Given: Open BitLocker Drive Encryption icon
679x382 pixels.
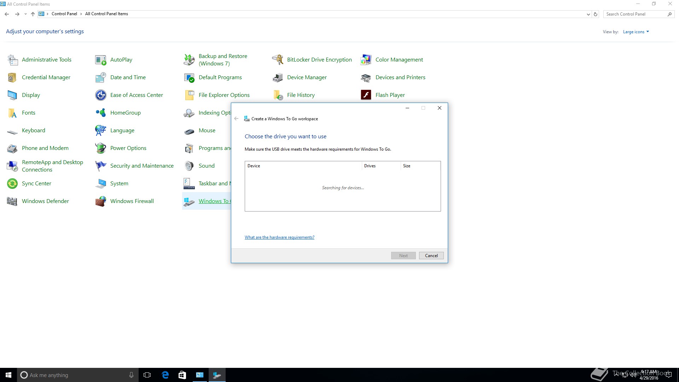Looking at the screenshot, I should (278, 60).
